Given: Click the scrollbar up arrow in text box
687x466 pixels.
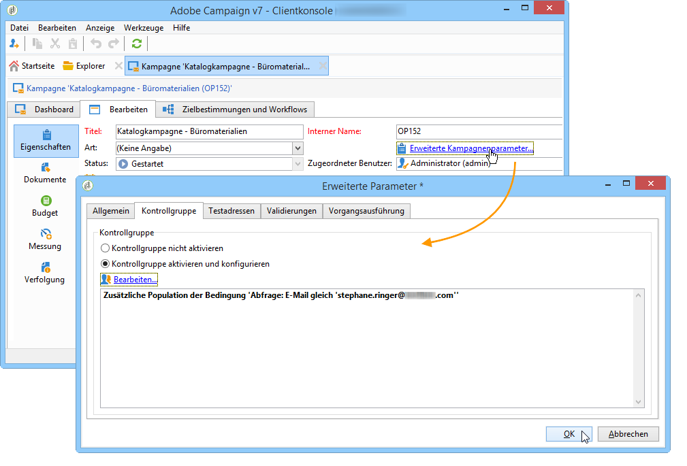Looking at the screenshot, I should (639, 296).
